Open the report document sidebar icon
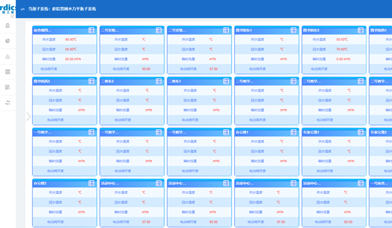Screen dimensions: 392x228 7,87
